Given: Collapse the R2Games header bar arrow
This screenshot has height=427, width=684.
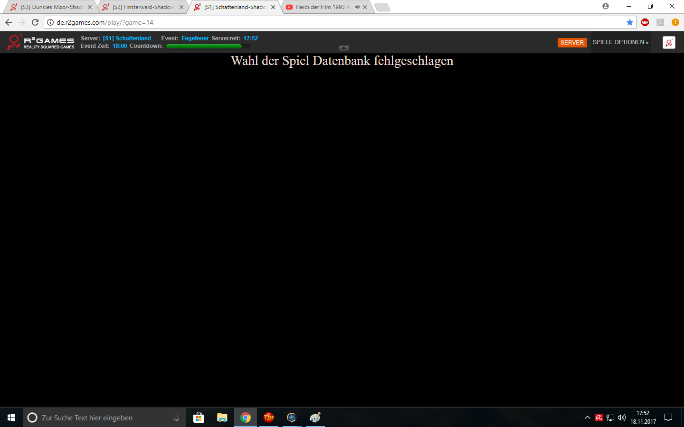Looking at the screenshot, I should click(x=344, y=48).
